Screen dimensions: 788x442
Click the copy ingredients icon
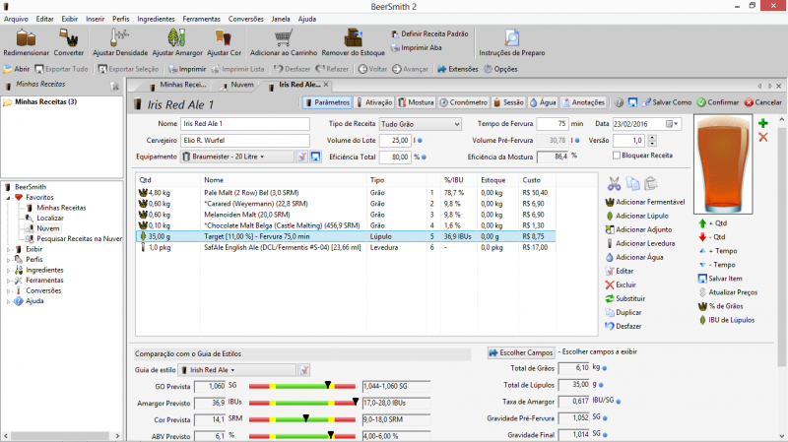click(632, 184)
